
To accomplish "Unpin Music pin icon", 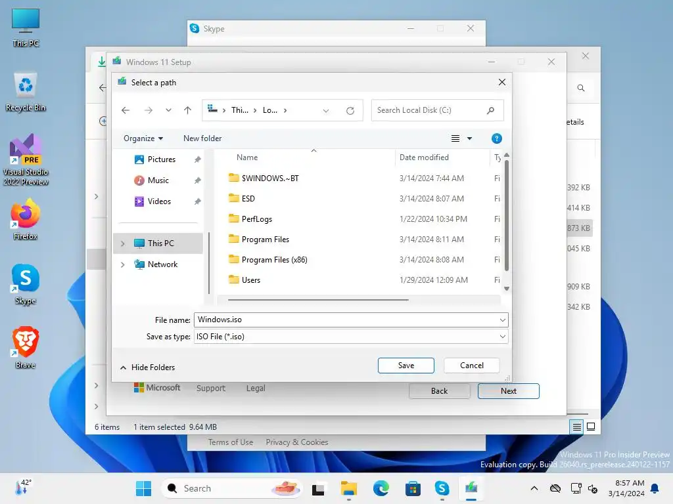I will [197, 180].
